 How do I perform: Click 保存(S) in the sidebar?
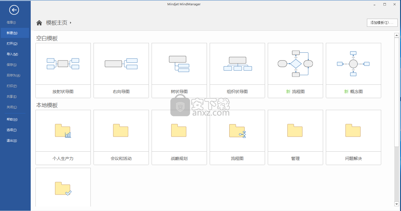pyautogui.click(x=15, y=65)
